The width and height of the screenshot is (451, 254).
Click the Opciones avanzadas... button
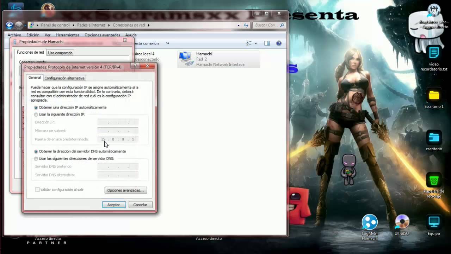[x=126, y=190]
